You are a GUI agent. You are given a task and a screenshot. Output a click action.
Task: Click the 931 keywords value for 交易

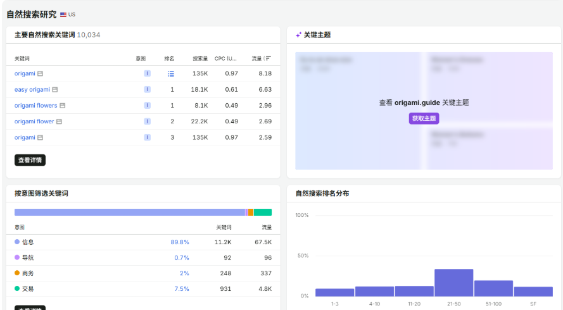pyautogui.click(x=225, y=289)
